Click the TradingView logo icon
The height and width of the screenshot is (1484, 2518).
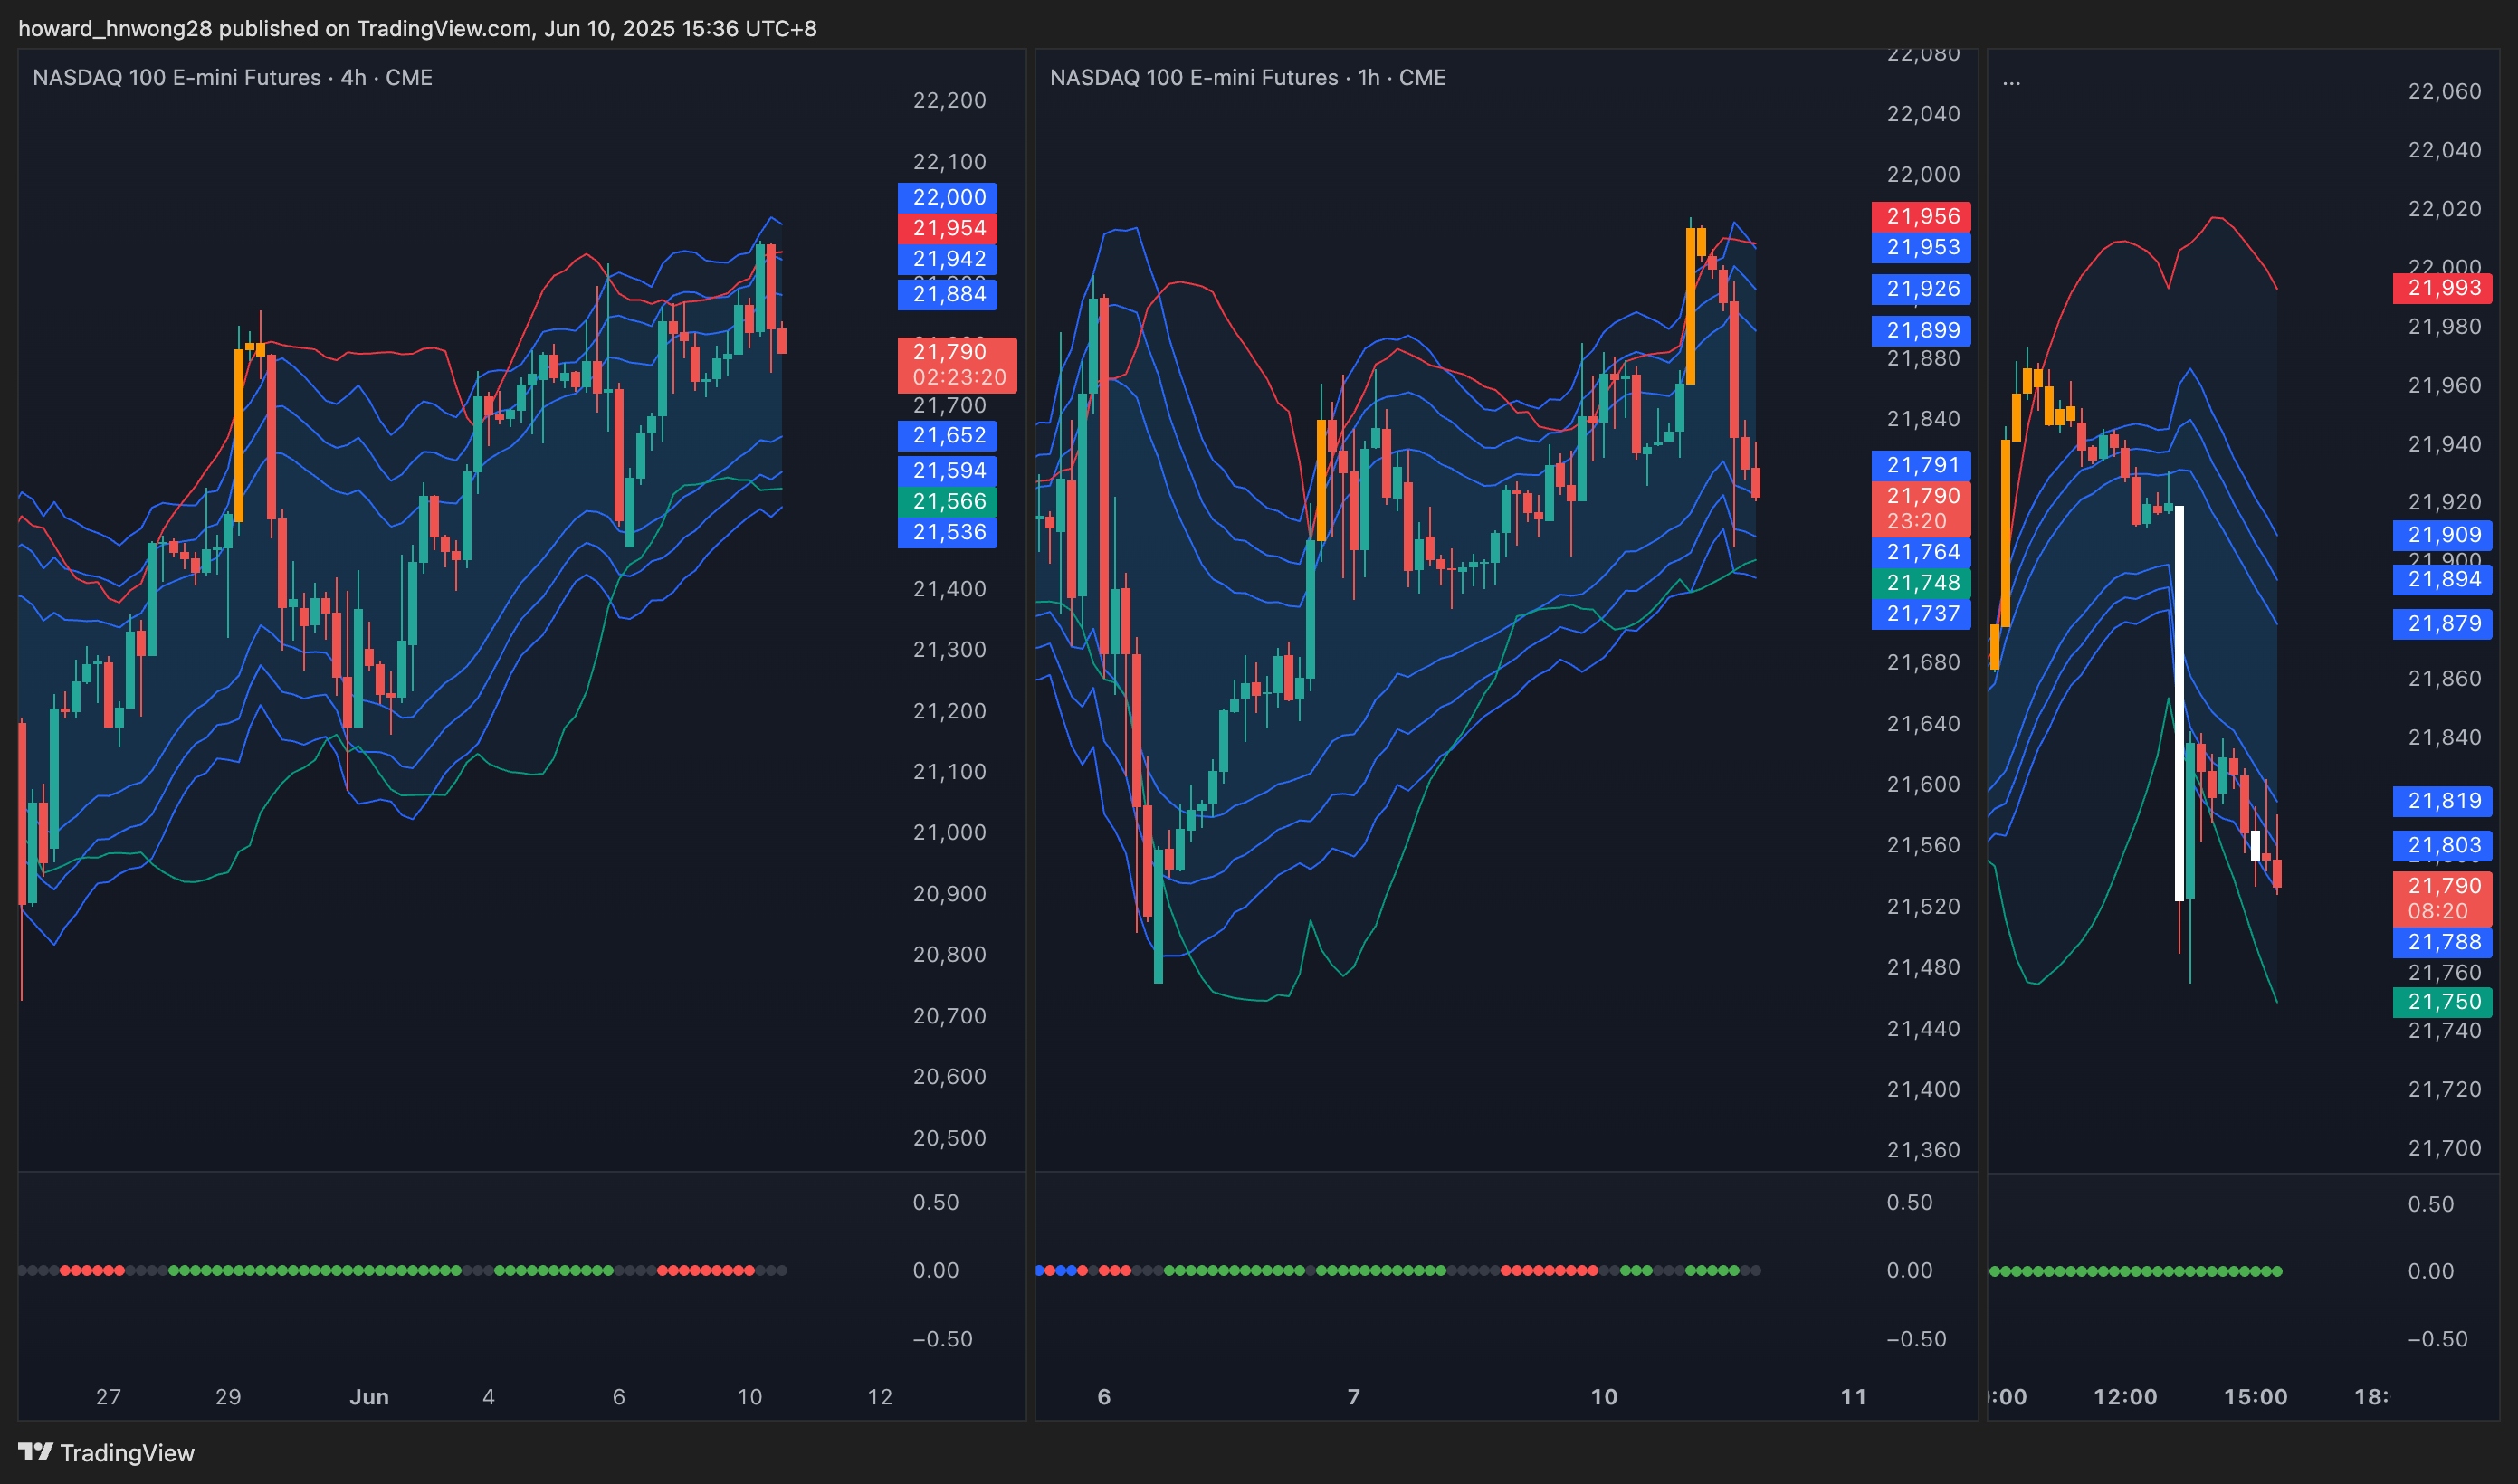35,1451
